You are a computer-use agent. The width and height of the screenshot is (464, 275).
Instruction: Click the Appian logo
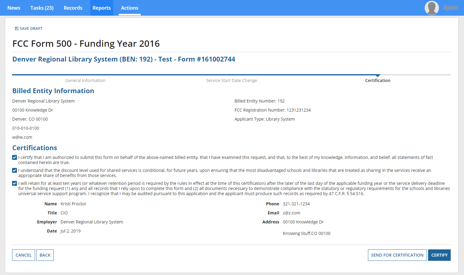[x=450, y=8]
